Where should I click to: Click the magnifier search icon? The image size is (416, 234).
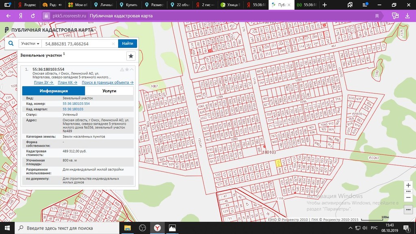point(11,43)
